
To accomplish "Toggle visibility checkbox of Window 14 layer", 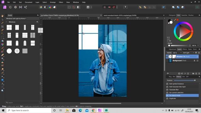I will tap(198, 56).
